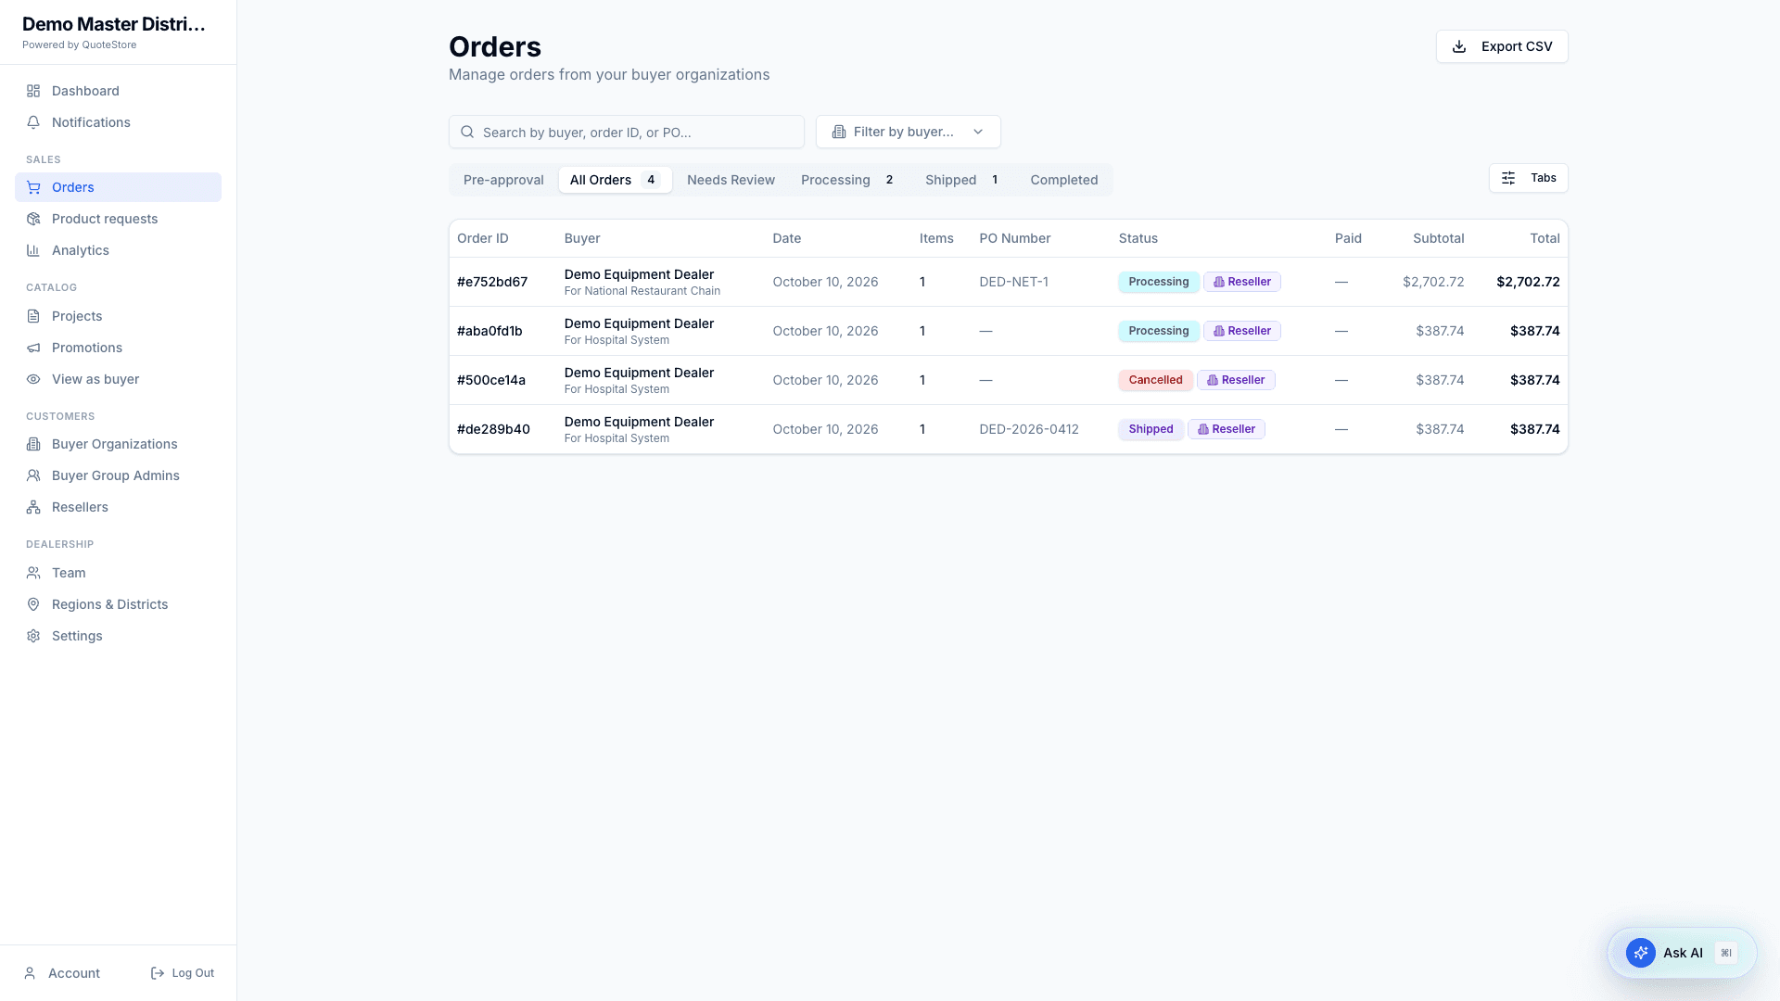Click the Reseller badge on order #de289b40
Image resolution: width=1780 pixels, height=1001 pixels.
(x=1227, y=429)
